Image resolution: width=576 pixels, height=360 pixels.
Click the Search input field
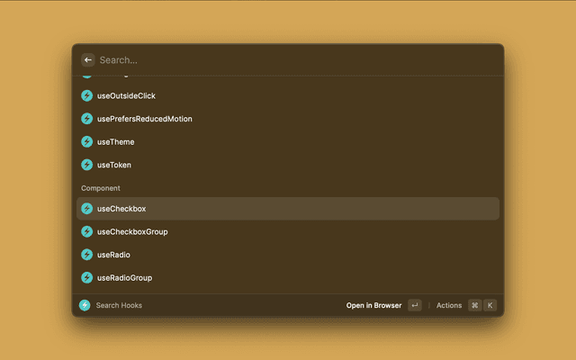288,60
